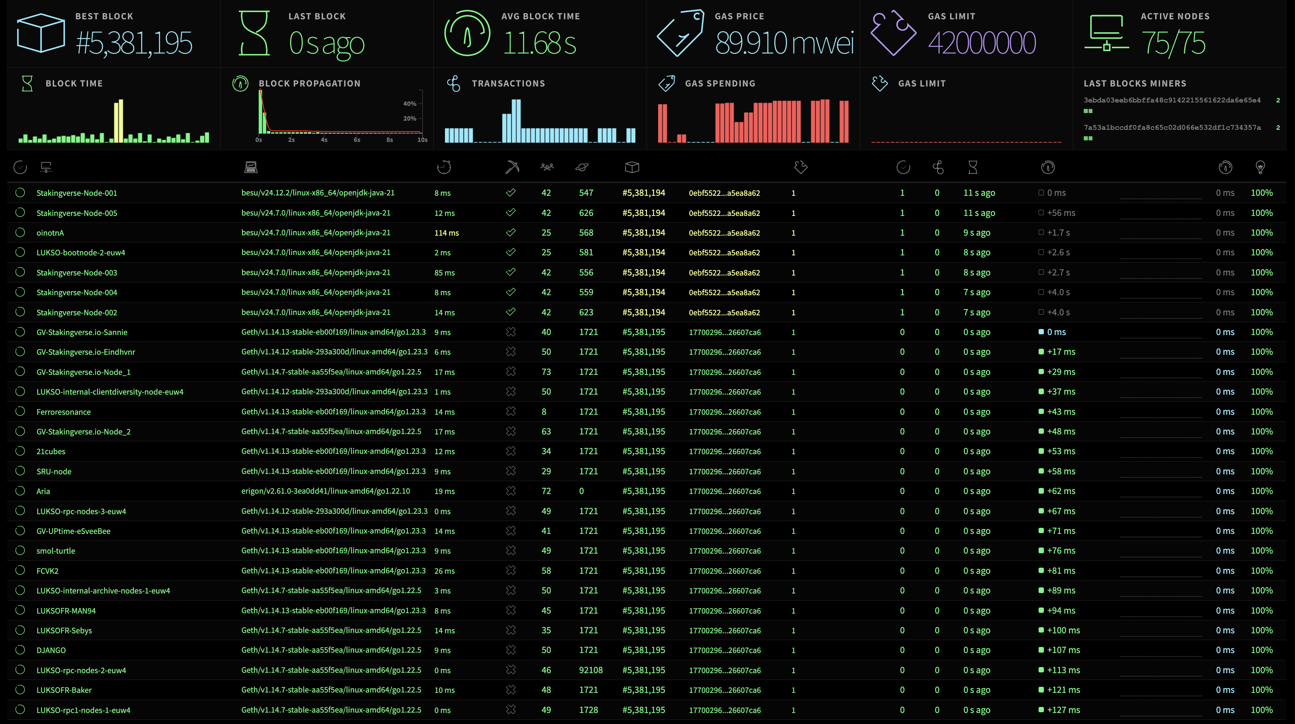The image size is (1295, 724).
Task: Click the tag icon beside Gas Spending
Action: pyautogui.click(x=666, y=83)
